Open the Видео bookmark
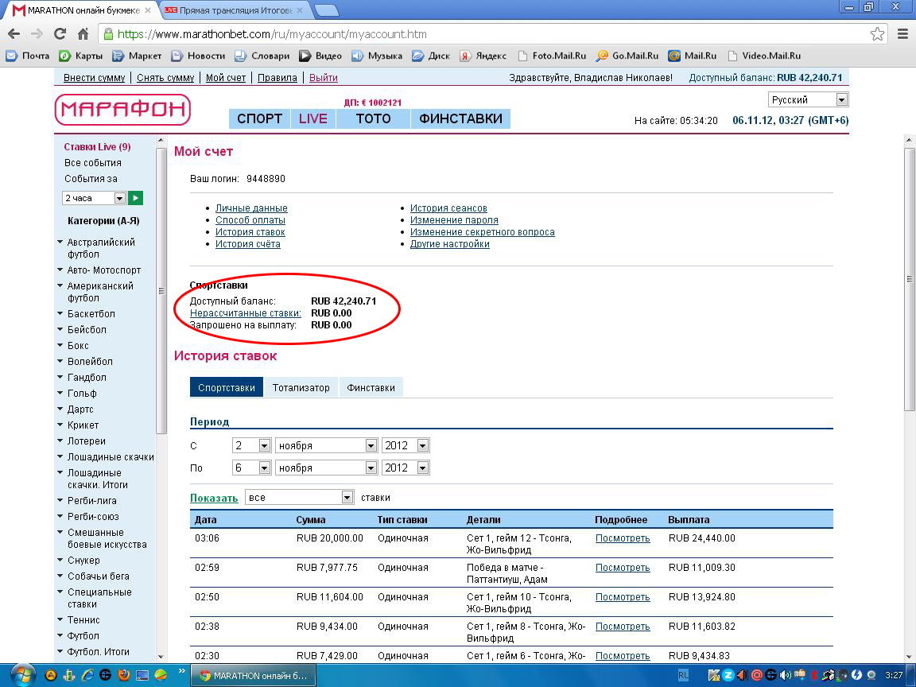The width and height of the screenshot is (916, 687). 320,56
